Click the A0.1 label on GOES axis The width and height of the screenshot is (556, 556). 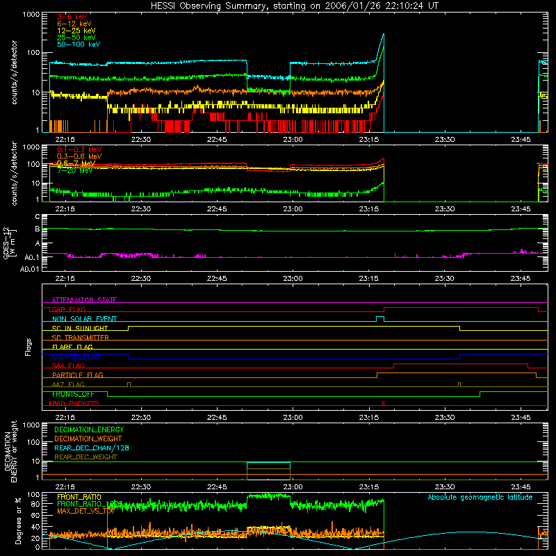[x=31, y=257]
